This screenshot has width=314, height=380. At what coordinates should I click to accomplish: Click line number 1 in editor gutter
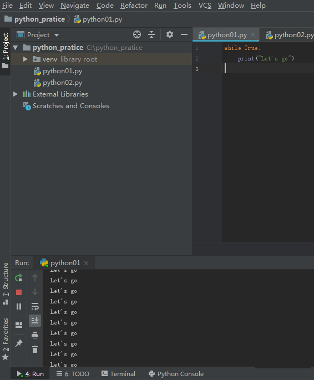pyautogui.click(x=197, y=48)
